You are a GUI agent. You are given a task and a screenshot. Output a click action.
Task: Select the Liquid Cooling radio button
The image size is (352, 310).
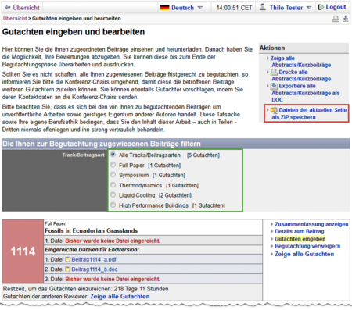pyautogui.click(x=113, y=194)
